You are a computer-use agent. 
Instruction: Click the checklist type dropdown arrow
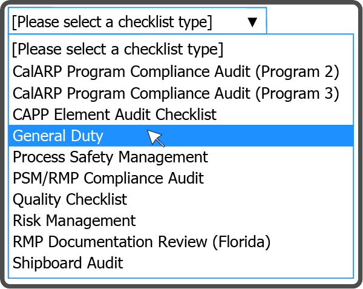point(252,22)
